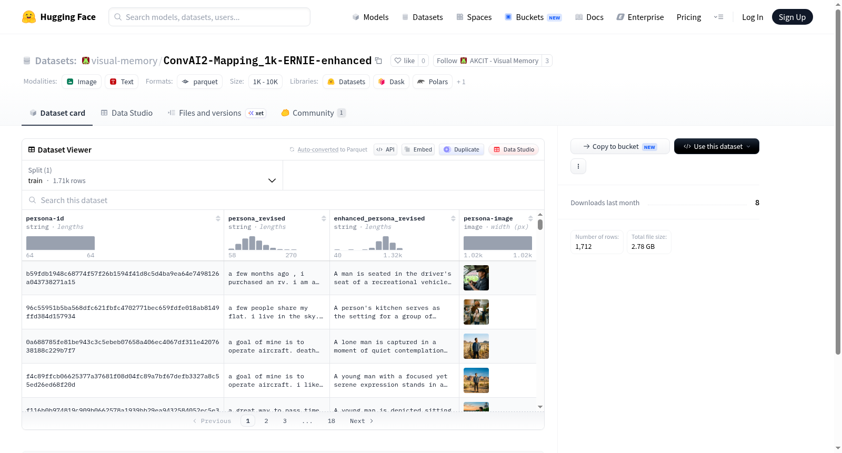
Task: Select the 1K - 10K size tag
Action: 265,82
